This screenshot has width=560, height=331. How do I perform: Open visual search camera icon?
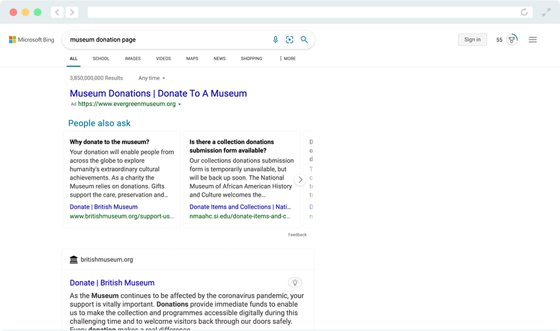point(290,39)
